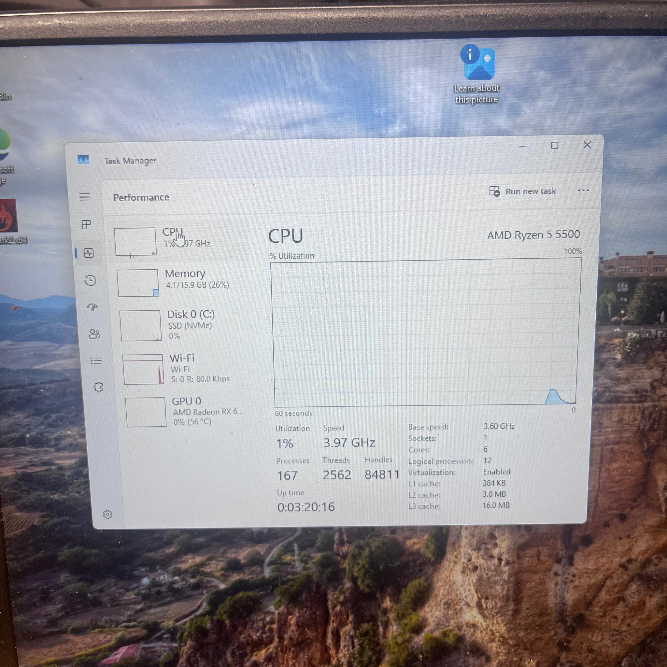Close the Task Manager window
The width and height of the screenshot is (667, 667).
click(x=587, y=145)
